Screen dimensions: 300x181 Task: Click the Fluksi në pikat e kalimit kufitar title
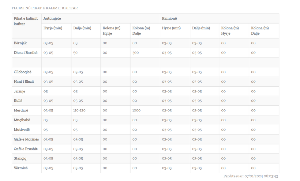point(45,8)
